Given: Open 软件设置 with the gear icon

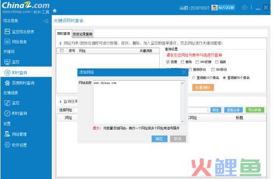Looking at the screenshot, I should pos(16,145).
